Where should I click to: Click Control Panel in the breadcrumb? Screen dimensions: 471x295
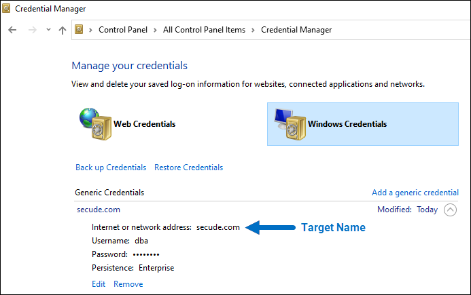pyautogui.click(x=124, y=30)
